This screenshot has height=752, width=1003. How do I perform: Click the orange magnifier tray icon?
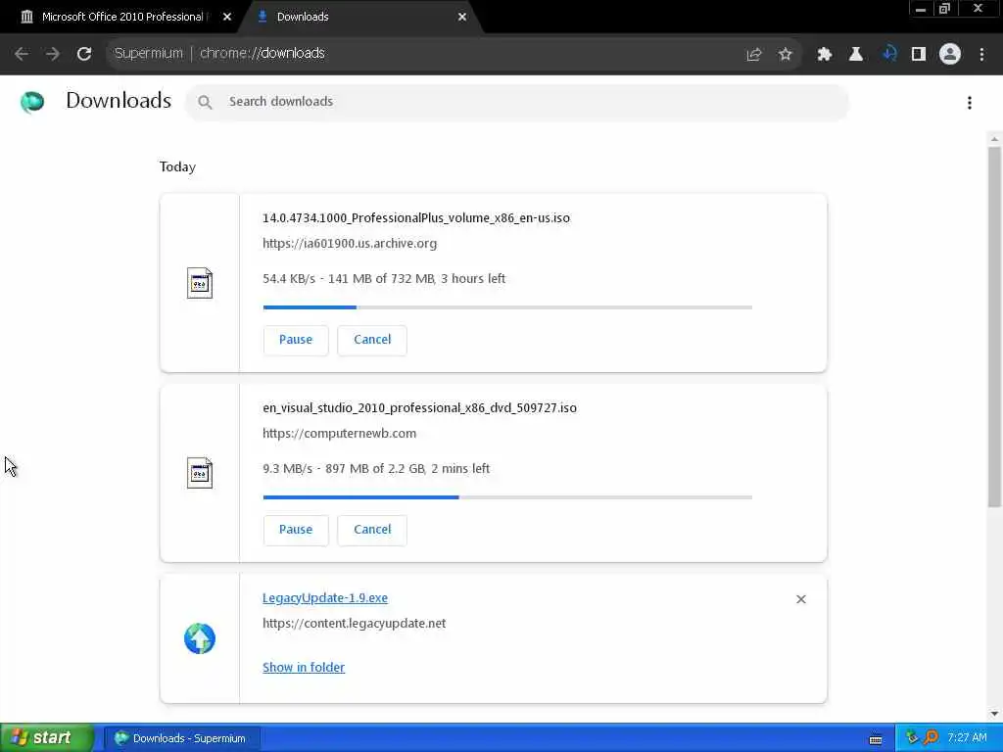point(931,738)
